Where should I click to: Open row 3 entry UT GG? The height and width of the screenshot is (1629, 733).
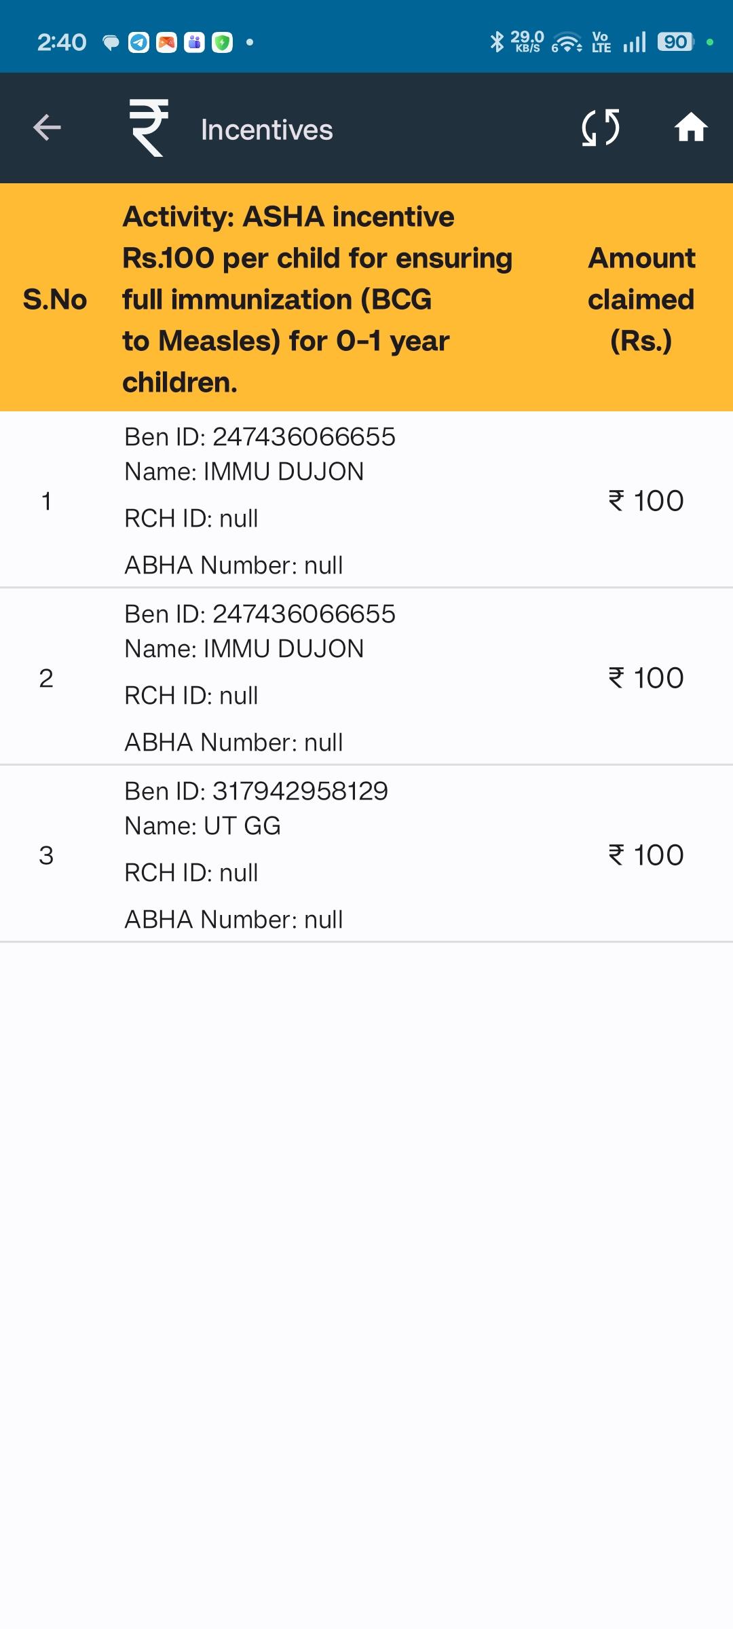coord(366,854)
